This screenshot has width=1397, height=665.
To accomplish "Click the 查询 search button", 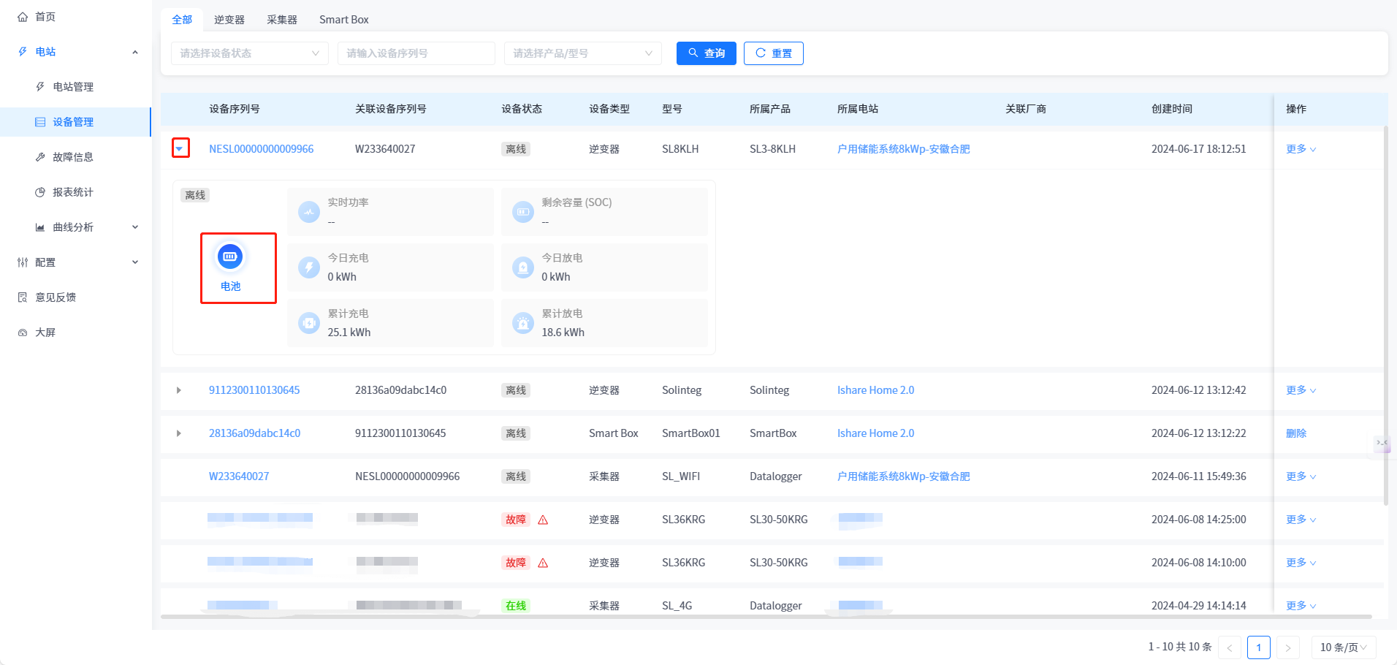I will pos(706,53).
